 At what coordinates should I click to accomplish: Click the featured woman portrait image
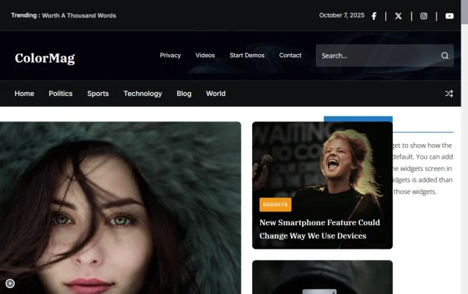tap(121, 208)
